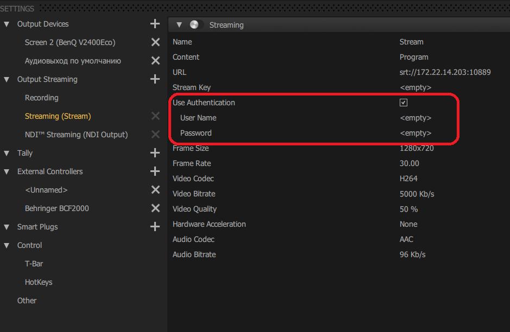Screen dimensions: 510x332
Task: Open Other settings
Action: click(x=27, y=301)
